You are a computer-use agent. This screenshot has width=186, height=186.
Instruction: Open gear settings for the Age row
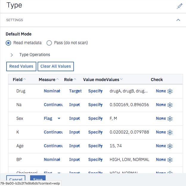click(x=170, y=146)
